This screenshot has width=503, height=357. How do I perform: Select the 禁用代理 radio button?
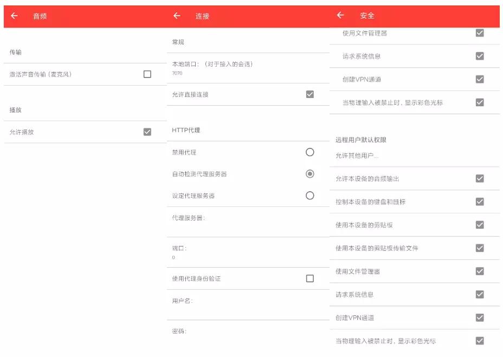pos(309,152)
